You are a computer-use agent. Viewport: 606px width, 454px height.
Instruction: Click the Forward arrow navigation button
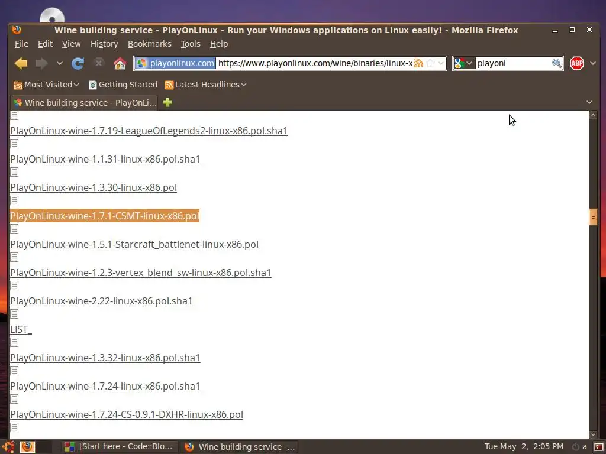click(41, 63)
